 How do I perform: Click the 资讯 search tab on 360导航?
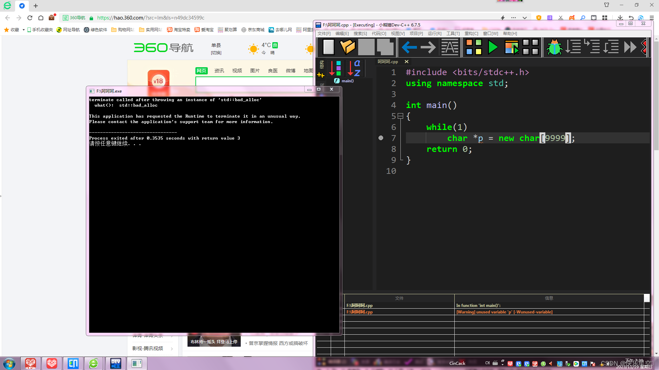click(x=219, y=71)
